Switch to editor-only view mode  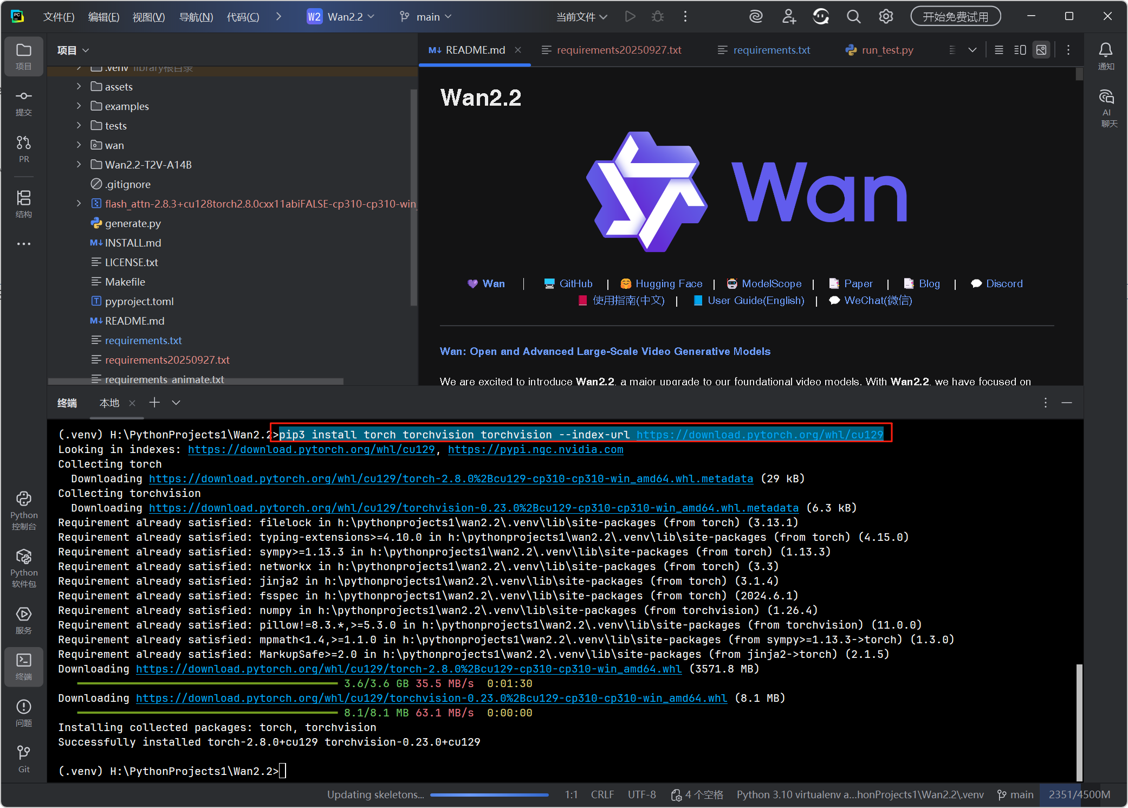[x=999, y=50]
